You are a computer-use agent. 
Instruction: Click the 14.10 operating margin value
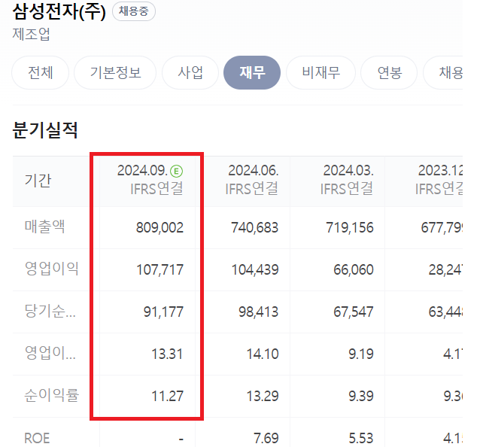pos(263,354)
